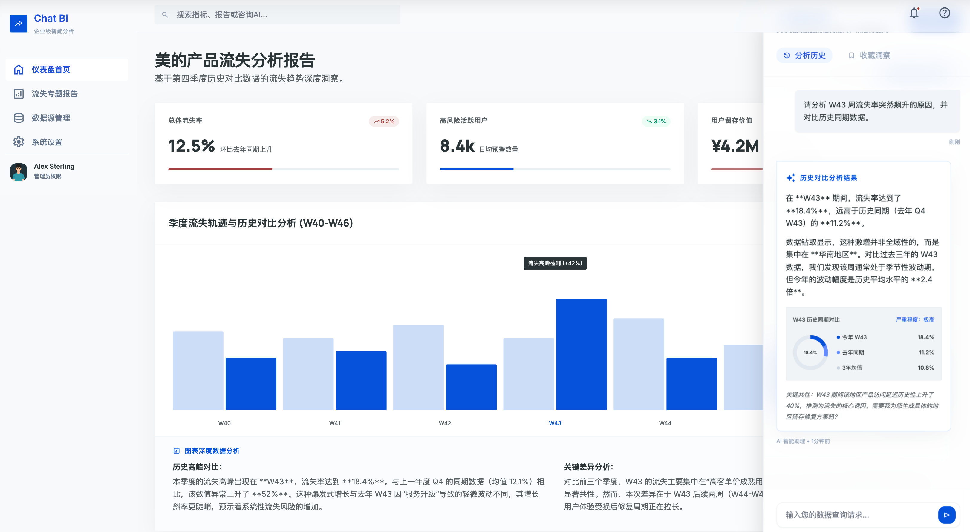The width and height of the screenshot is (970, 532).
Task: Click the Chat BI logo icon
Action: point(19,23)
